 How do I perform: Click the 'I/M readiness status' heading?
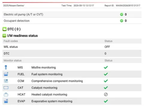[22, 36]
